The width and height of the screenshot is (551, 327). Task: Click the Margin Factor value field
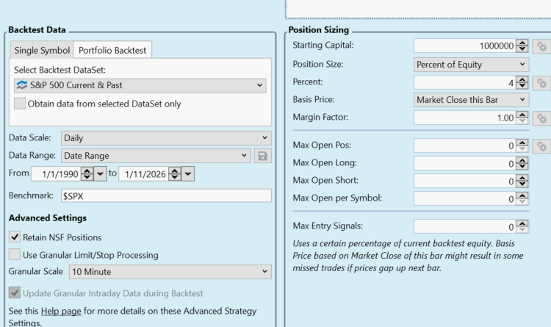(x=464, y=118)
